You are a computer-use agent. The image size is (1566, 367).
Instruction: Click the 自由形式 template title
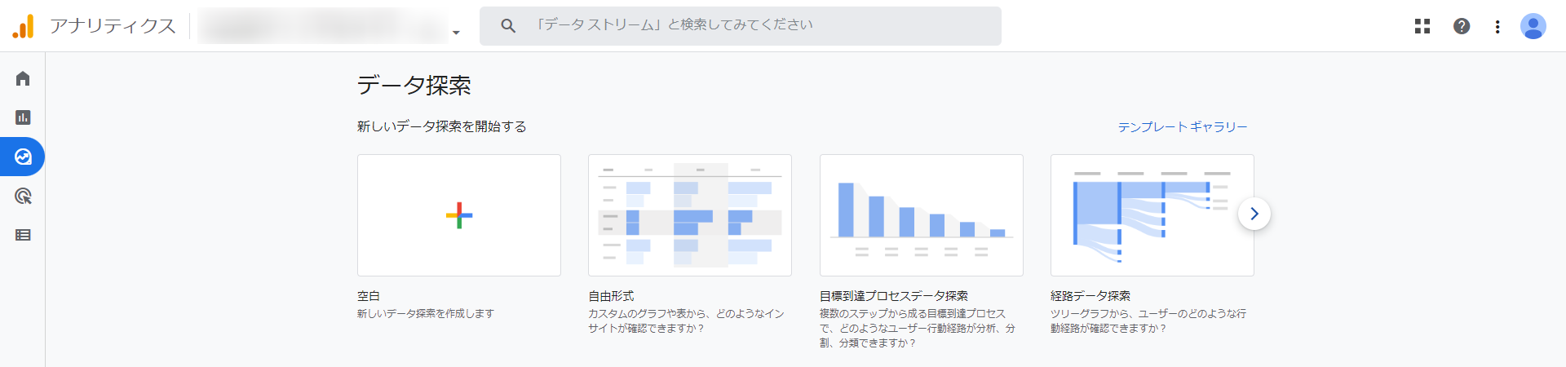[611, 296]
